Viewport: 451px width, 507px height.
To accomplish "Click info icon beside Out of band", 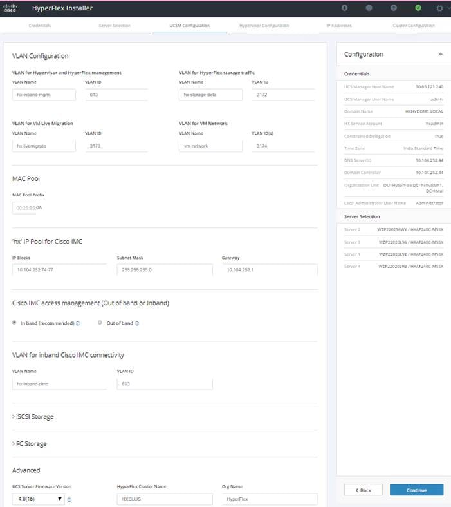I will [x=137, y=323].
